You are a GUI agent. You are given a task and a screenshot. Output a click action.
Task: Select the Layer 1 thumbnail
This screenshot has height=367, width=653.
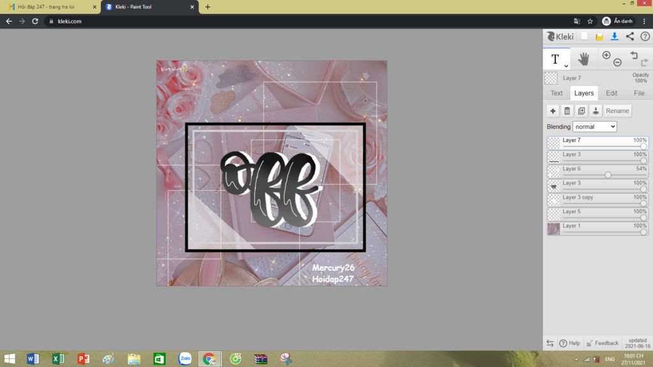553,228
